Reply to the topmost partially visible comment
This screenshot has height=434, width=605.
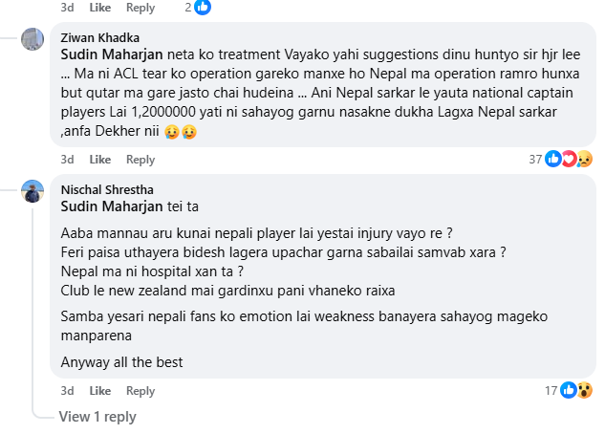(x=140, y=8)
